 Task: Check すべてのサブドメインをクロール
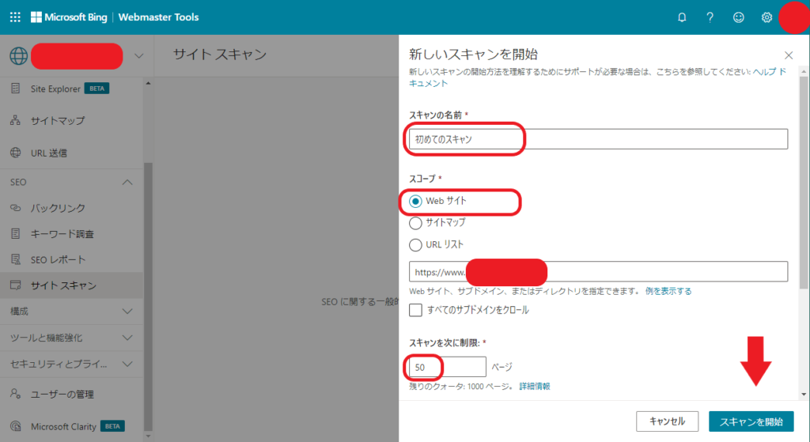415,310
